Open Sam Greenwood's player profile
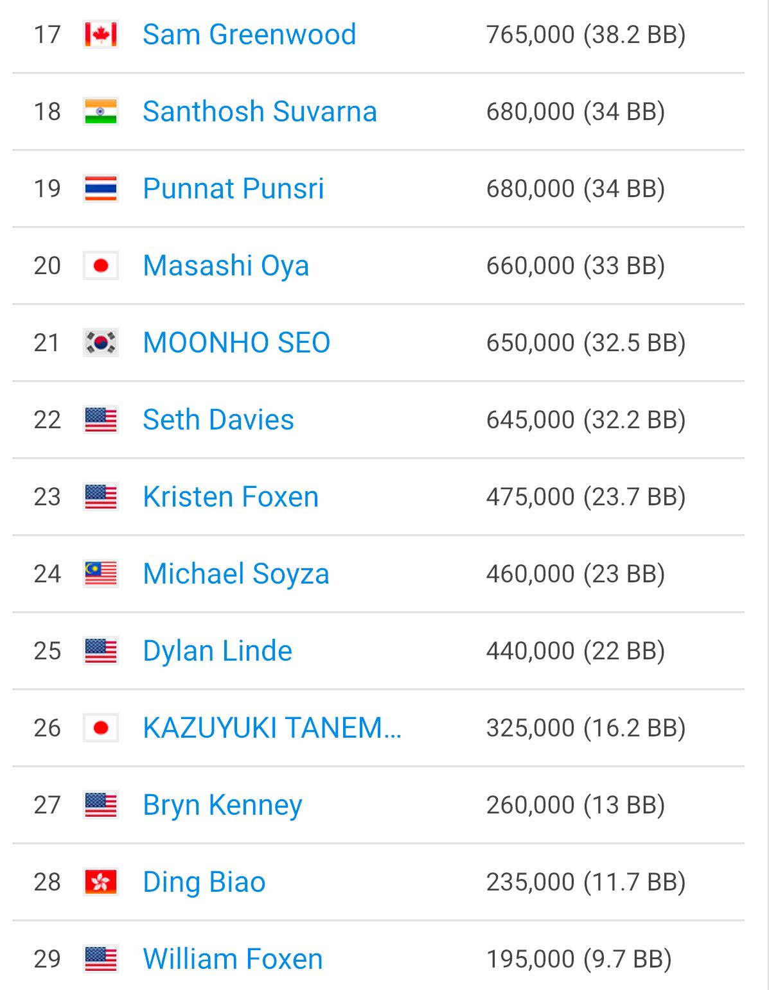769x990 pixels. click(x=249, y=35)
